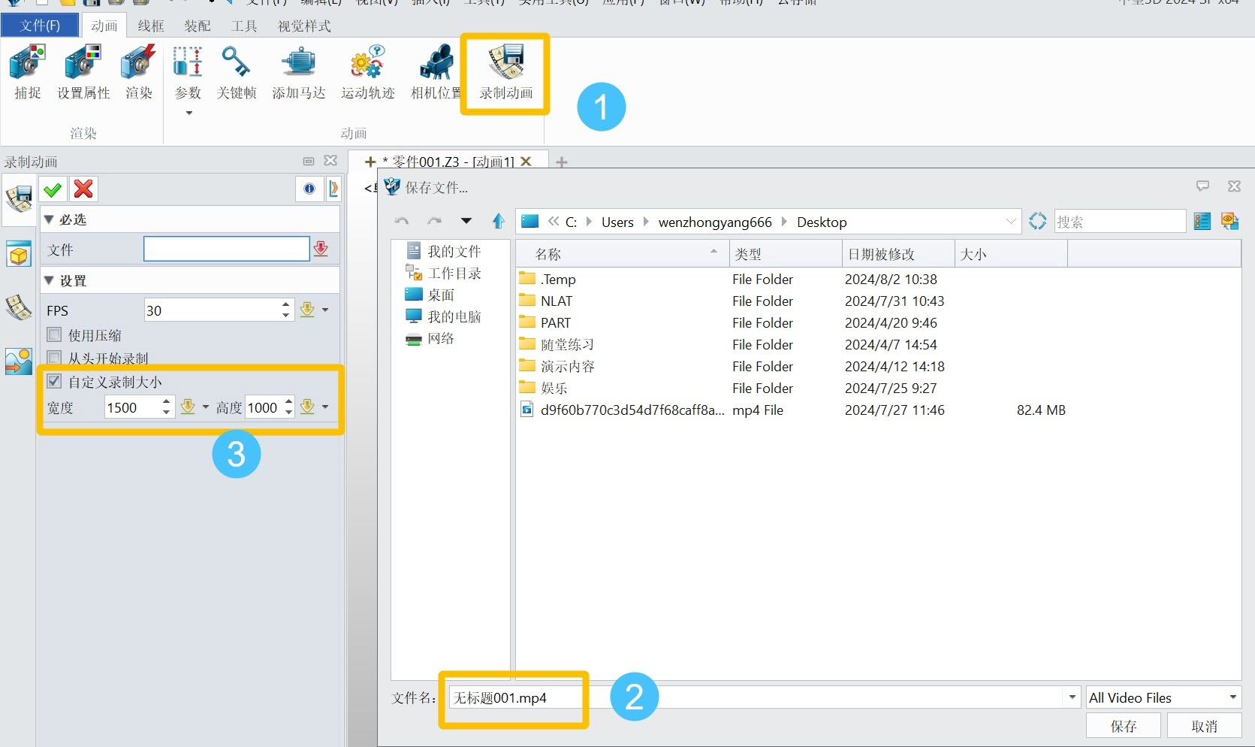This screenshot has width=1255, height=747.
Task: Click the 取消 button
Action: (x=1205, y=726)
